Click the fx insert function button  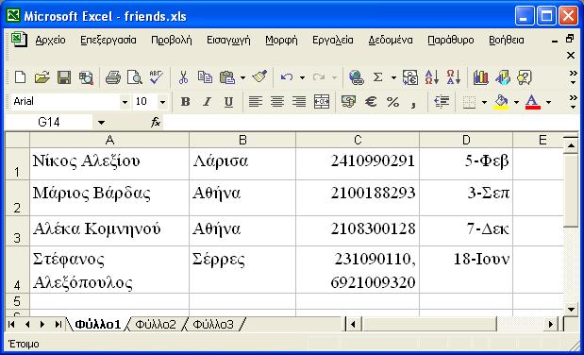(x=156, y=122)
